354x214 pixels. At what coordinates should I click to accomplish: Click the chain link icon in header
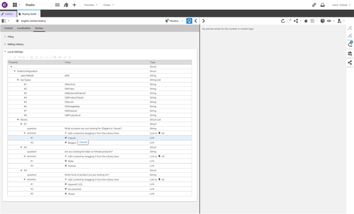coord(314,5)
